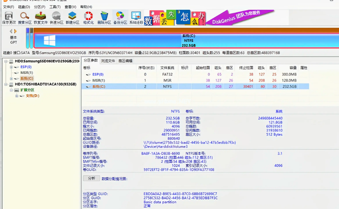Click the 分析 (Analyze) button
The width and height of the screenshot is (339, 209).
click(x=91, y=178)
